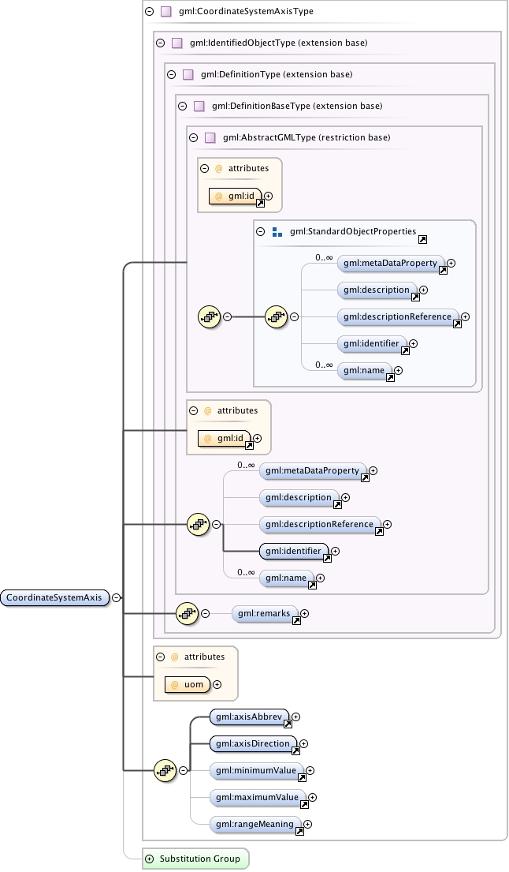Follow reference arrow on gml:name in StandardObjectProperties
Screen dimensions: 509x872
tap(390, 378)
